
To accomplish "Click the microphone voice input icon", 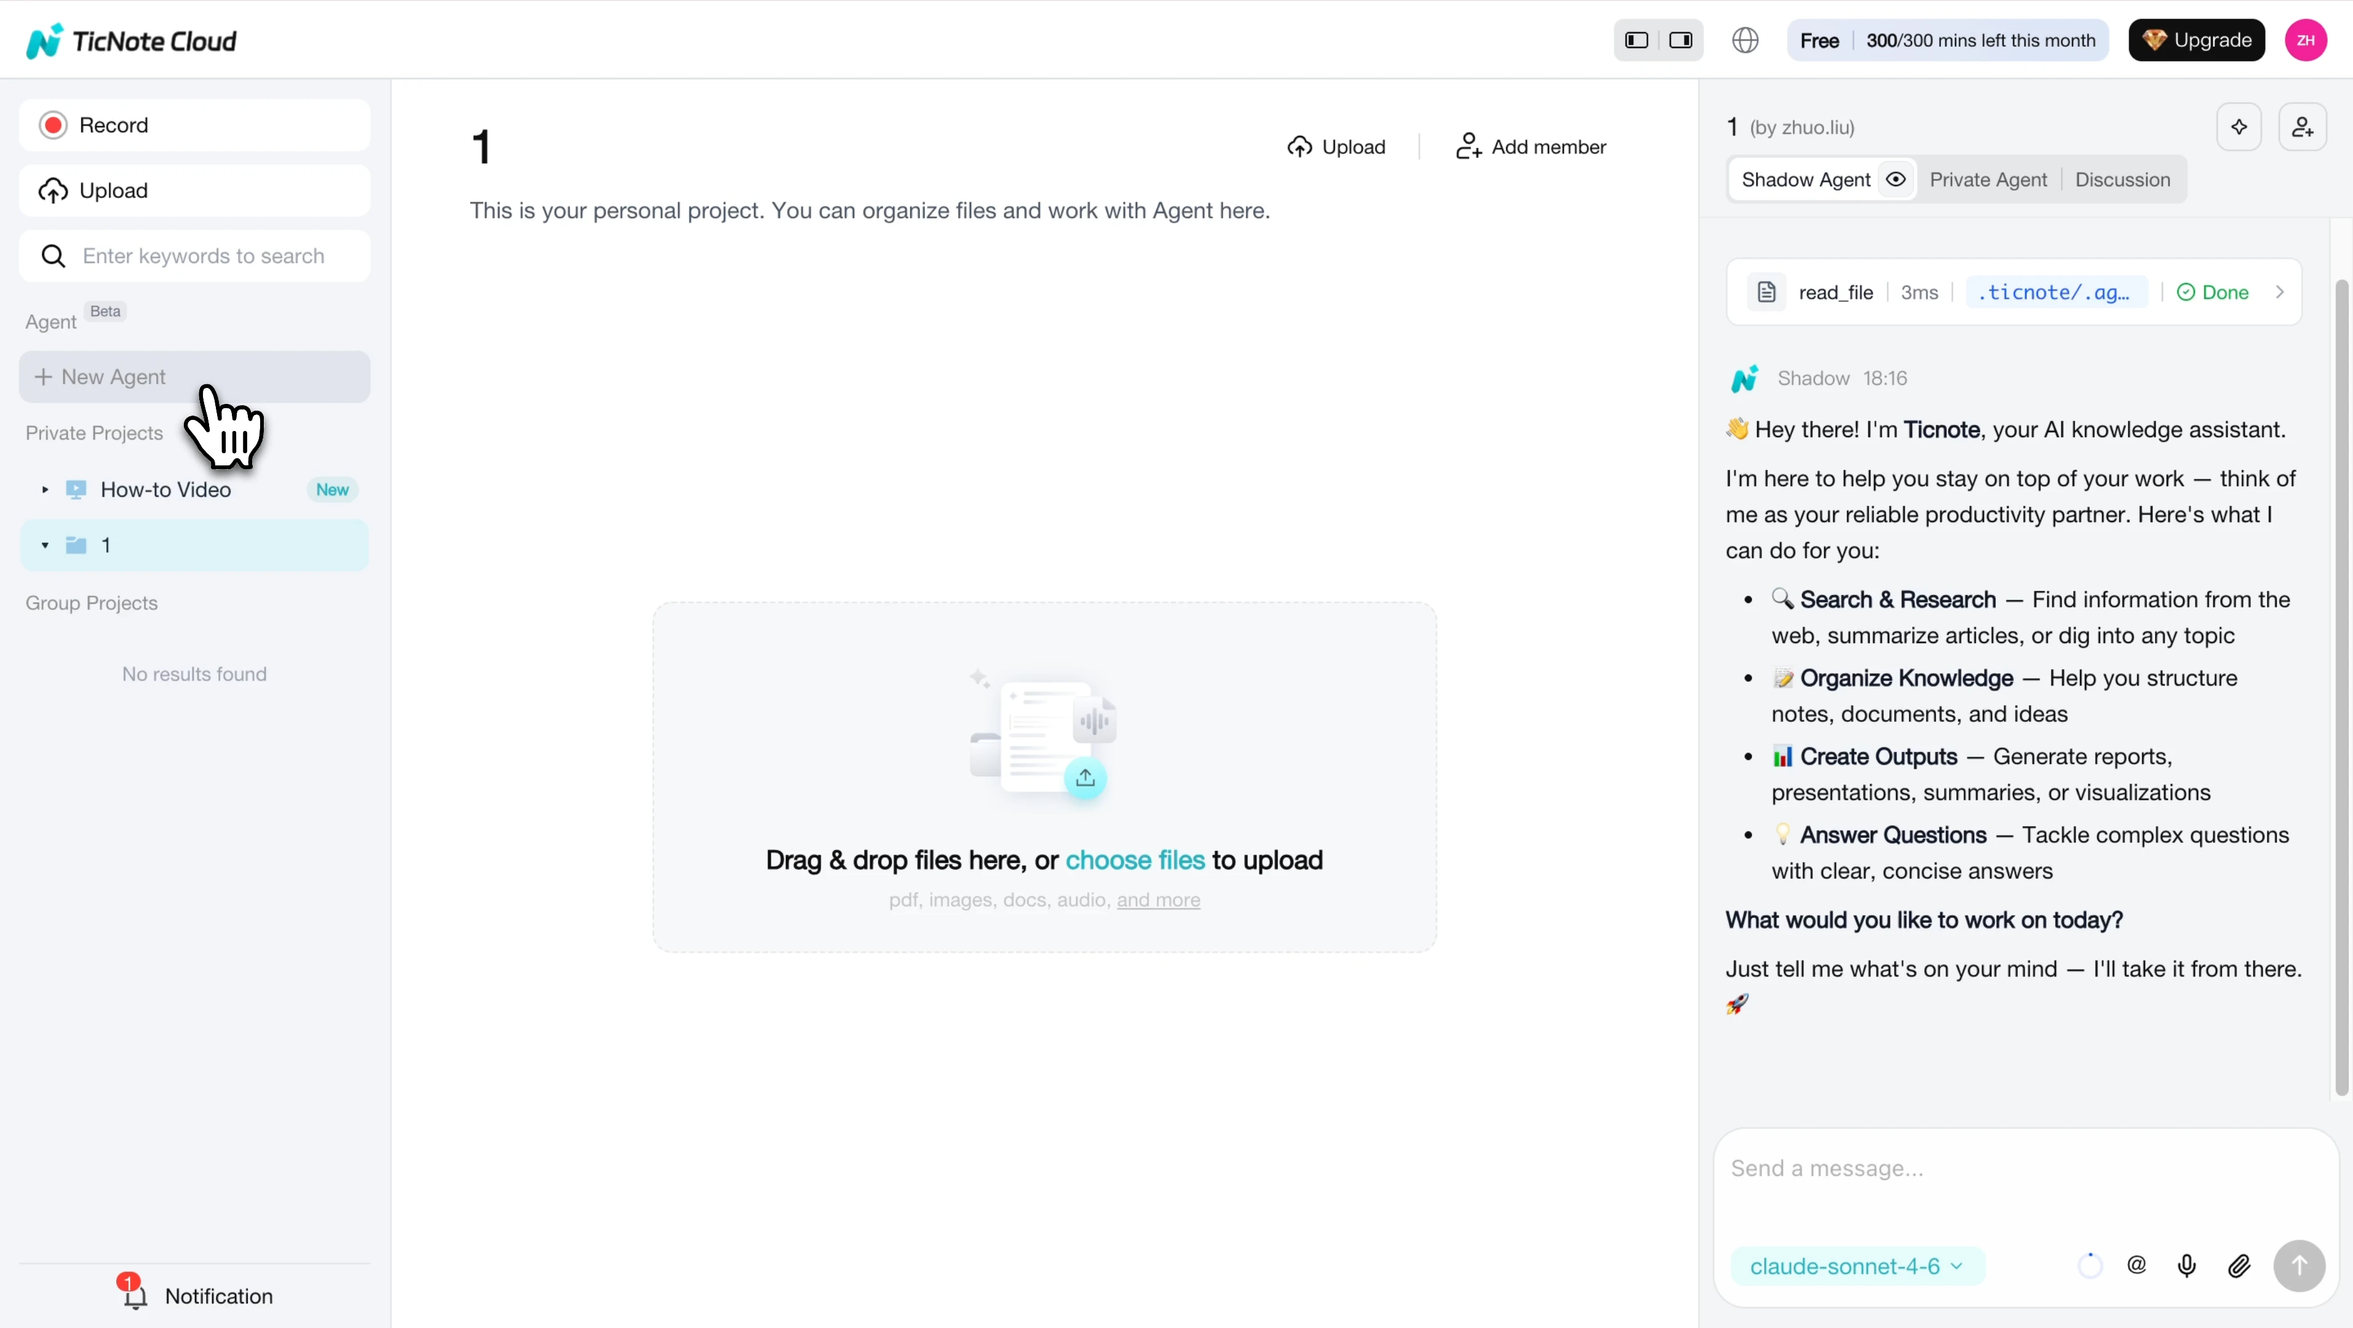I will (2187, 1266).
